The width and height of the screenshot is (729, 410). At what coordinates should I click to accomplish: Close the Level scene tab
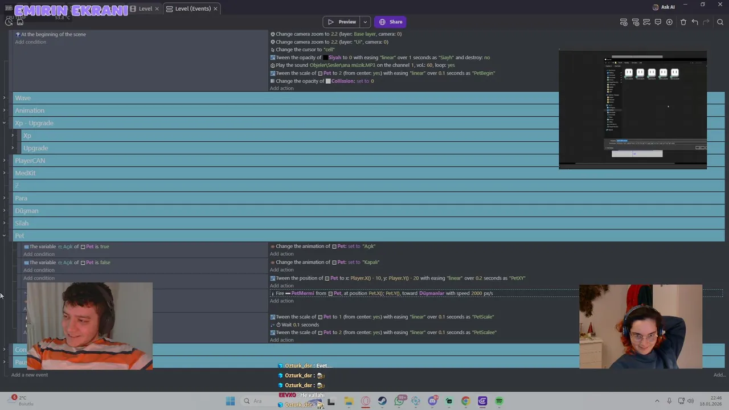(x=157, y=9)
